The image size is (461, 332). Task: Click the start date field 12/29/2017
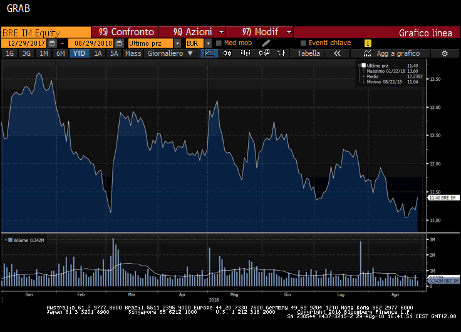24,43
